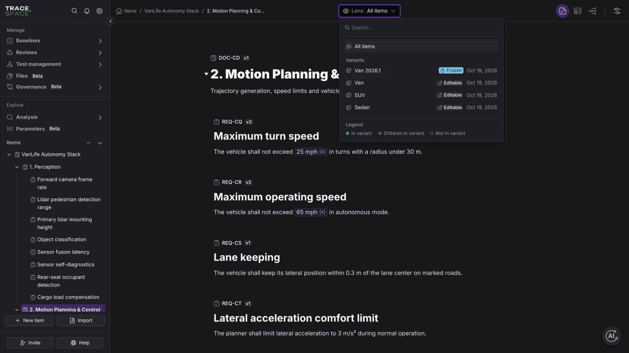Click the REQ-CR requirement type icon
The height and width of the screenshot is (353, 629).
[217, 182]
